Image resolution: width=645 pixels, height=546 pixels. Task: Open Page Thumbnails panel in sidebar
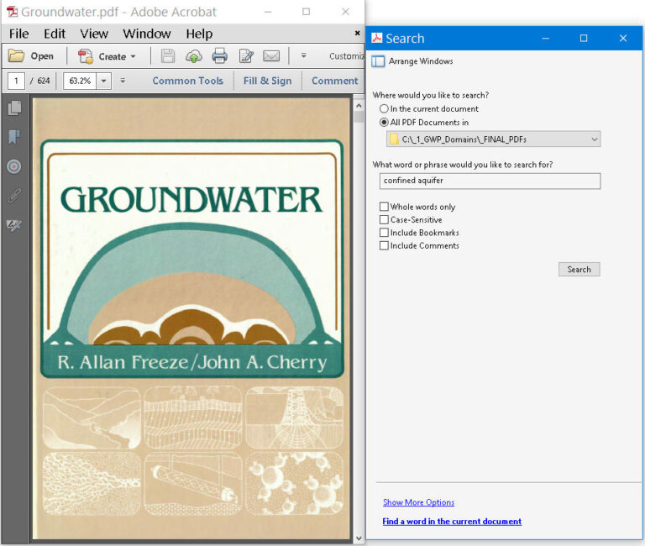tap(14, 108)
